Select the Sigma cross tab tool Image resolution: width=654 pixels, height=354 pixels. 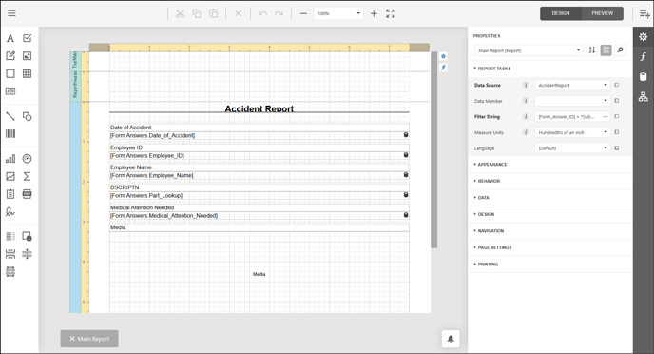[28, 177]
